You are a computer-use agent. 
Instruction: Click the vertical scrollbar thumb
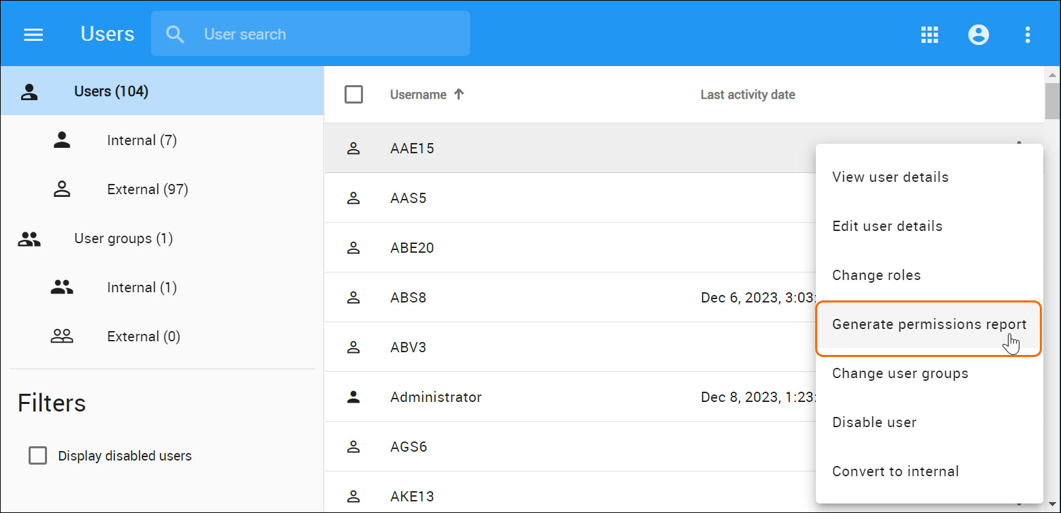coord(1052,102)
